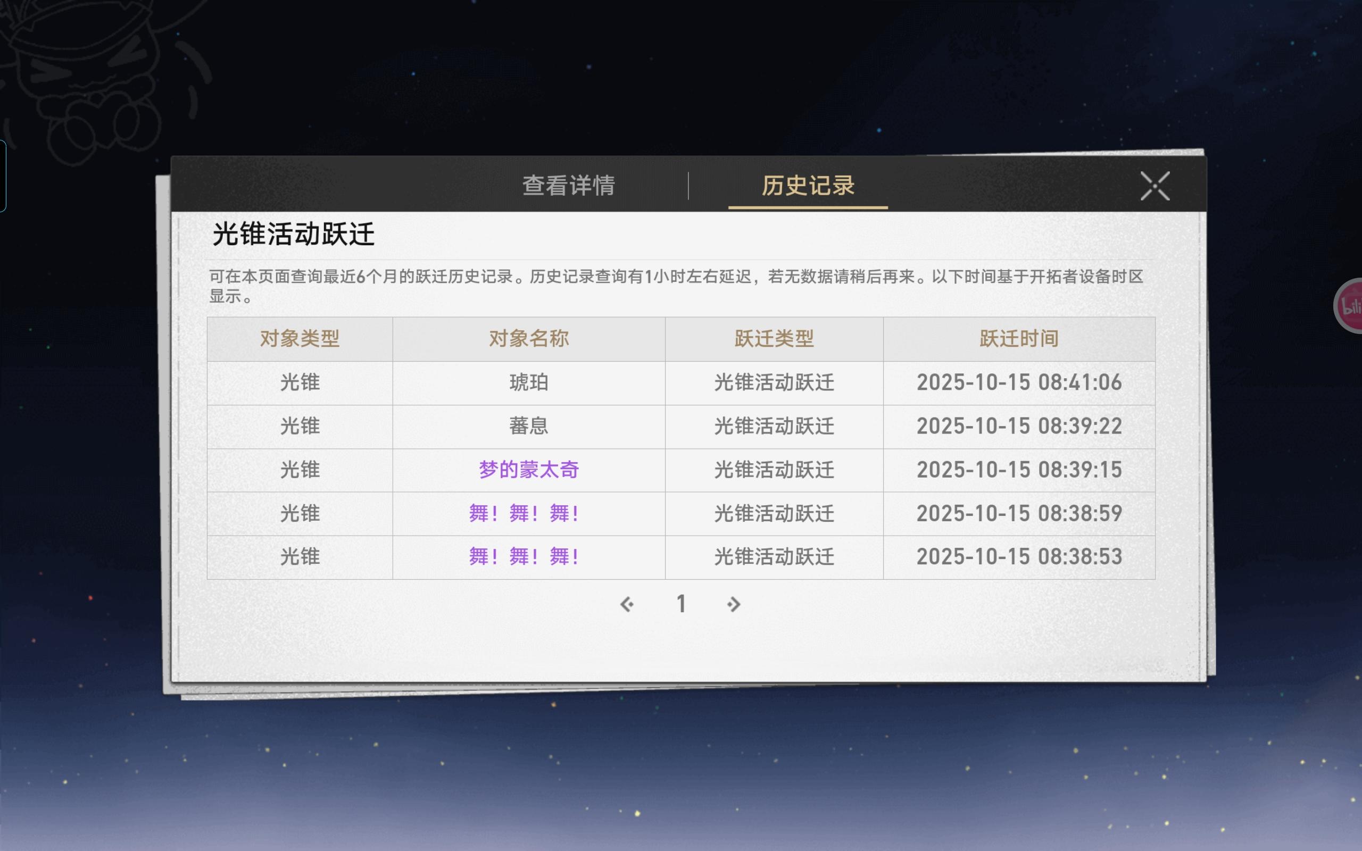Click the cyan panel edge at left
The width and height of the screenshot is (1362, 851).
(3, 176)
